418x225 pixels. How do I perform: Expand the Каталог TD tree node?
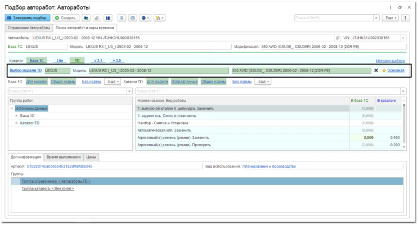[x=16, y=123]
